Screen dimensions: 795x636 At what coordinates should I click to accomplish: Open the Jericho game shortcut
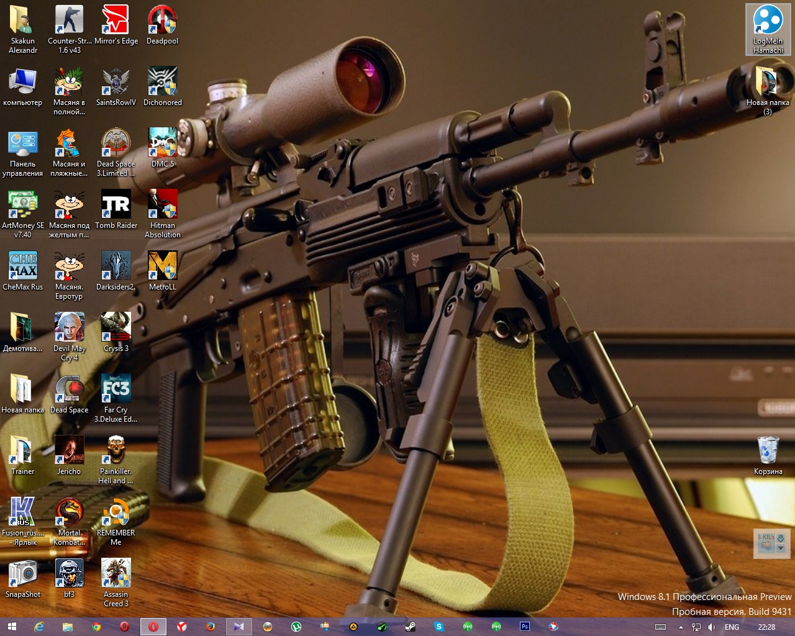[70, 455]
